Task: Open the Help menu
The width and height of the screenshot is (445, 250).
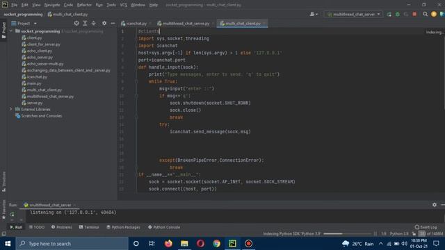Action: pyautogui.click(x=154, y=5)
